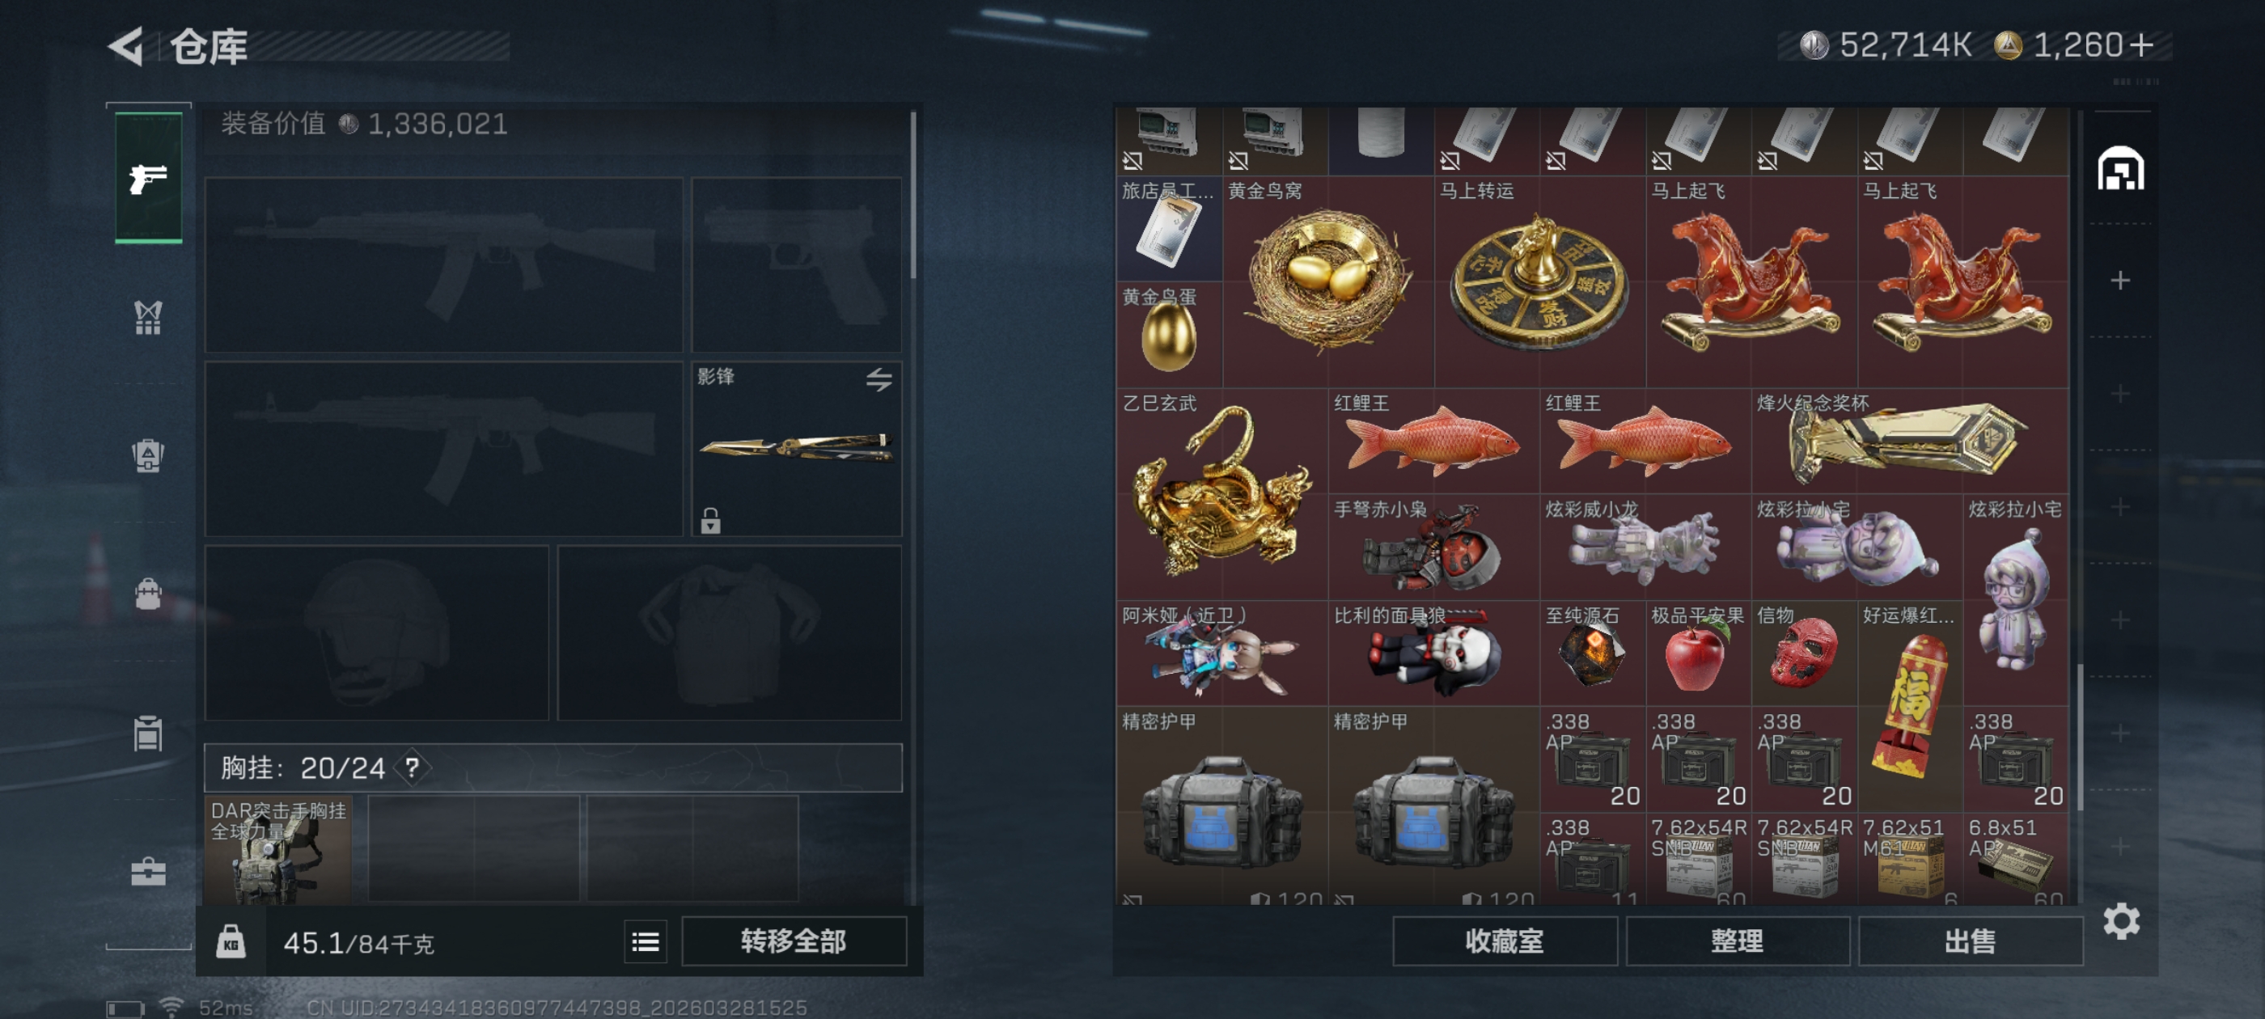Open the 收藏室 collection room

(1504, 941)
